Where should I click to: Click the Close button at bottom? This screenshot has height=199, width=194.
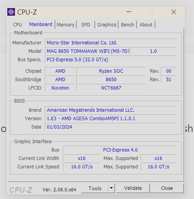click(167, 188)
